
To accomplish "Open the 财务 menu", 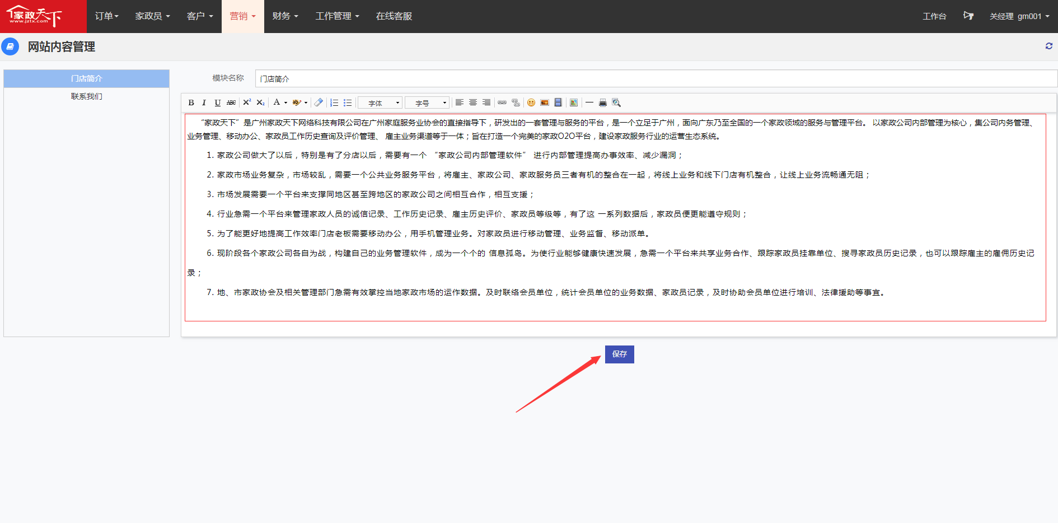I will [285, 16].
